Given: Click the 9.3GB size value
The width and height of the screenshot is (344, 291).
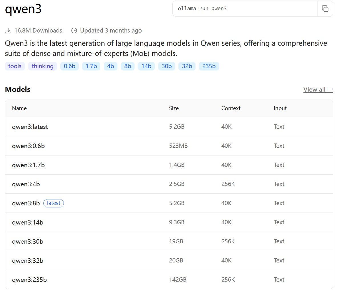Looking at the screenshot, I should [177, 222].
